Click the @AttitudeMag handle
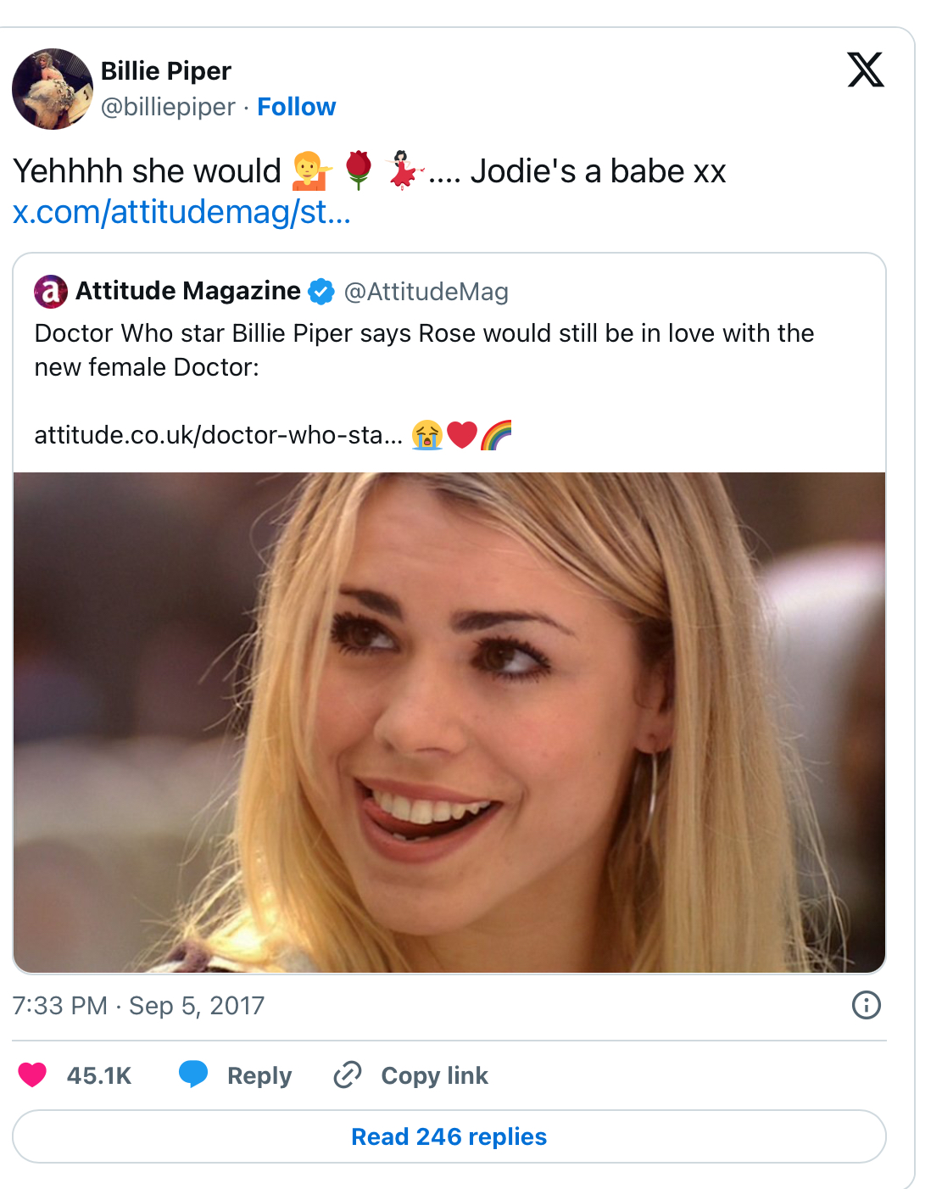The image size is (942, 1189). [426, 292]
